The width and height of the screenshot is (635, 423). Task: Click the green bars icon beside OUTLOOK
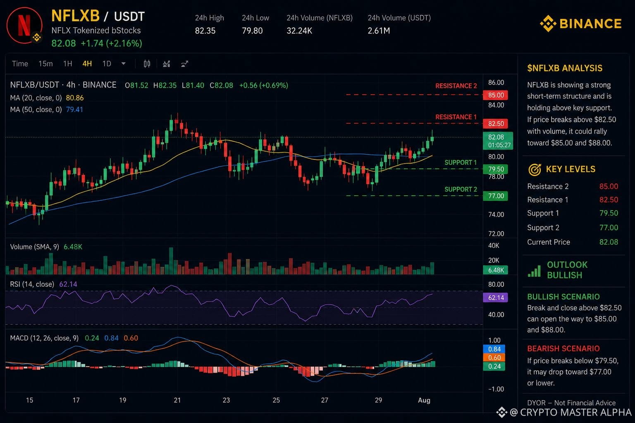[x=534, y=271]
